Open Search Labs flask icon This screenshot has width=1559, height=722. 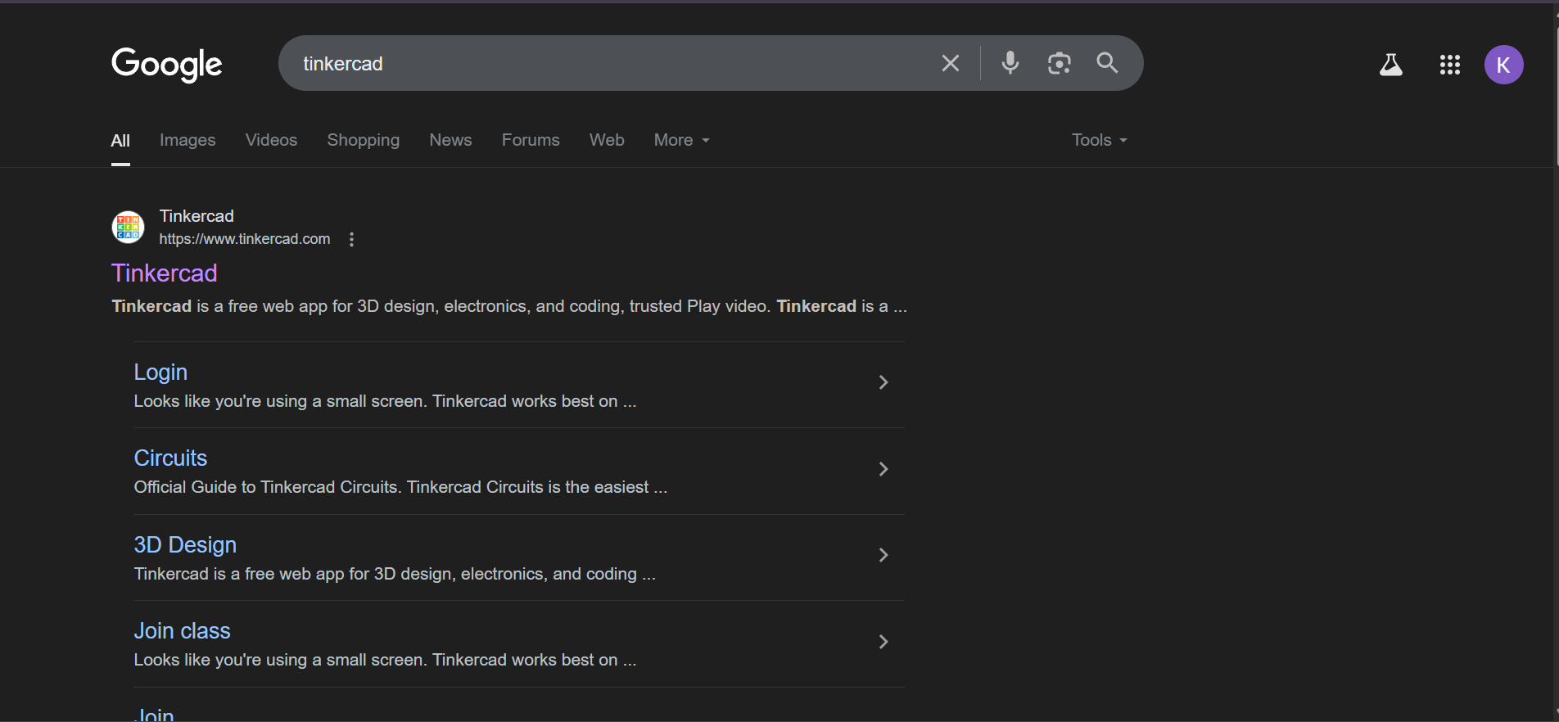click(1390, 65)
